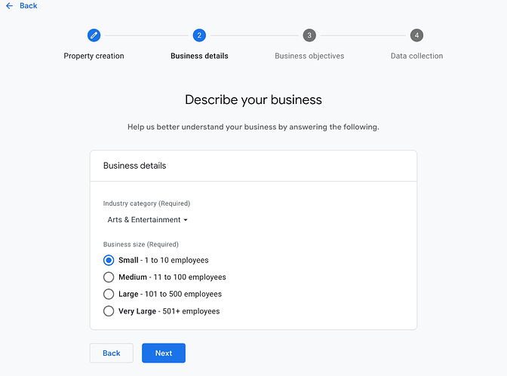Click the 'Business details' card header text
This screenshot has width=507, height=376.
point(134,166)
